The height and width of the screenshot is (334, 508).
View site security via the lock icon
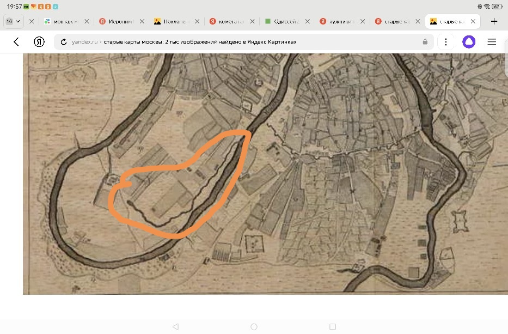pos(425,41)
